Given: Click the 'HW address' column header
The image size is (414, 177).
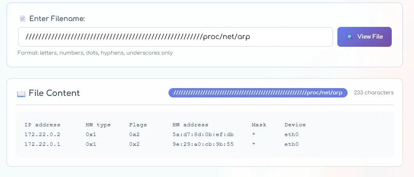Looking at the screenshot, I should coord(190,125).
